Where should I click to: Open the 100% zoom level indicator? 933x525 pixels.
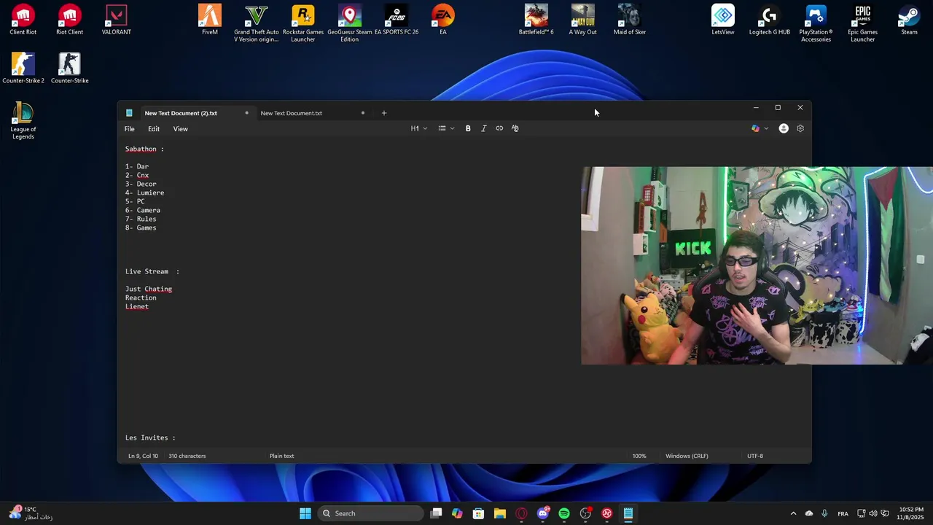[639, 456]
